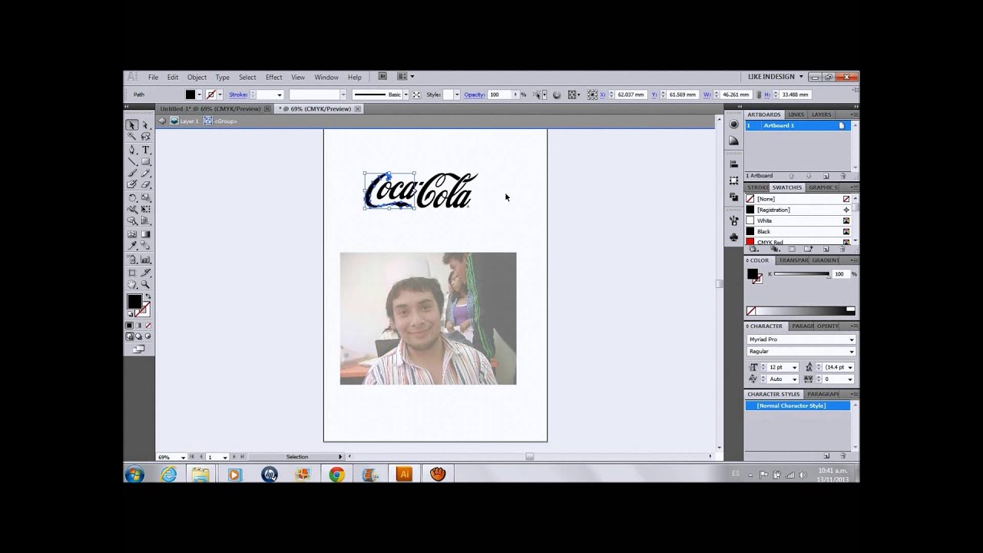Select the Type tool
The height and width of the screenshot is (553, 983).
[145, 150]
